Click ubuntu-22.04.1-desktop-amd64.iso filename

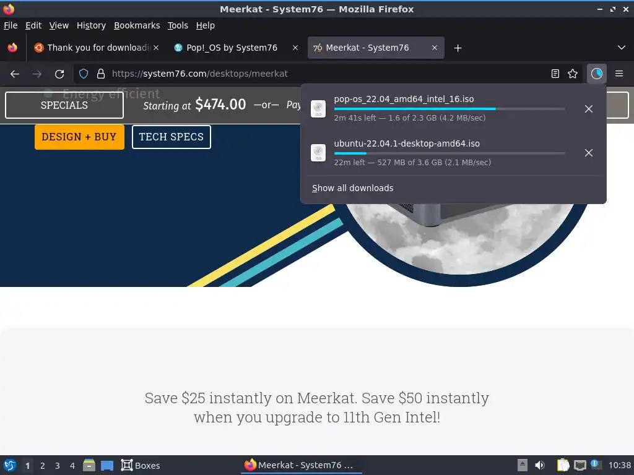coord(406,143)
